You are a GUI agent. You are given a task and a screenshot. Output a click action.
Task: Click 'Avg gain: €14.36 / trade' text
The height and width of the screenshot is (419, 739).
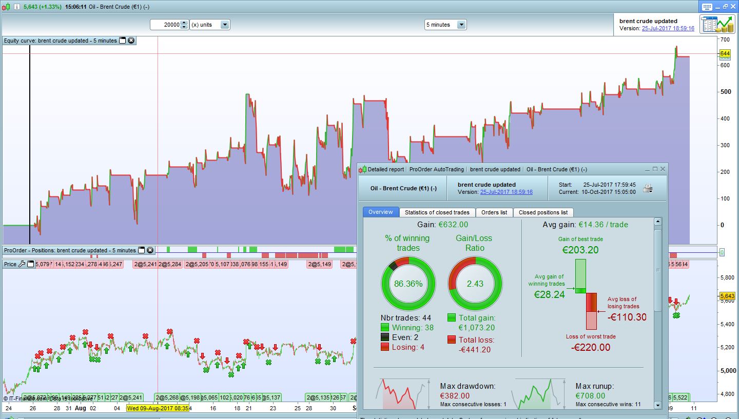(x=585, y=225)
